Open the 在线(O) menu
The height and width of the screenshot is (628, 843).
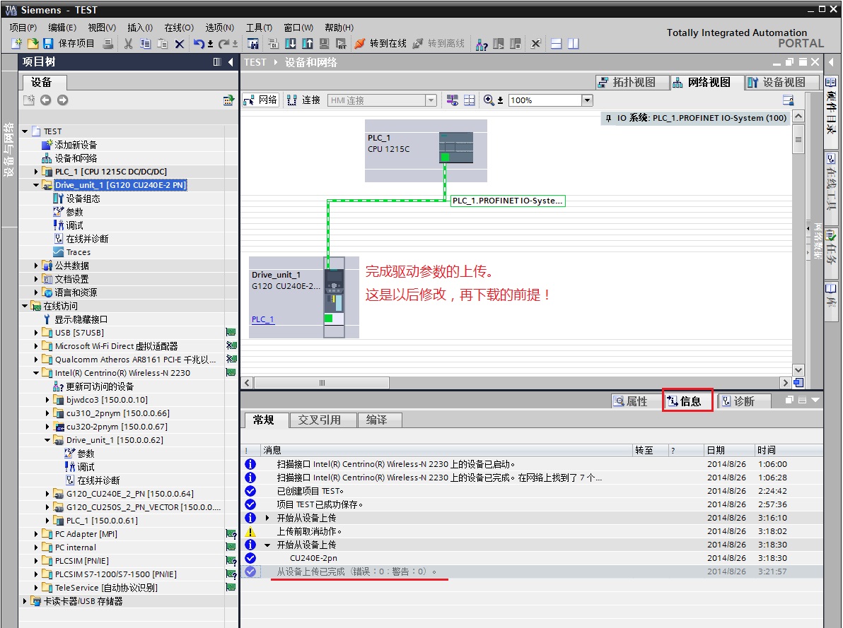tap(179, 28)
